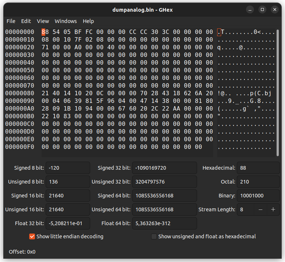
Task: Open the Help menu
Action: coord(88,21)
